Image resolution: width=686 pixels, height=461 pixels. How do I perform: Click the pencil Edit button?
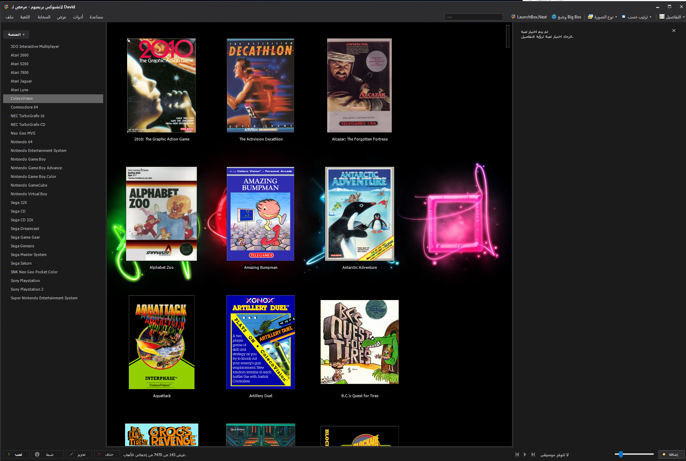coord(78,454)
